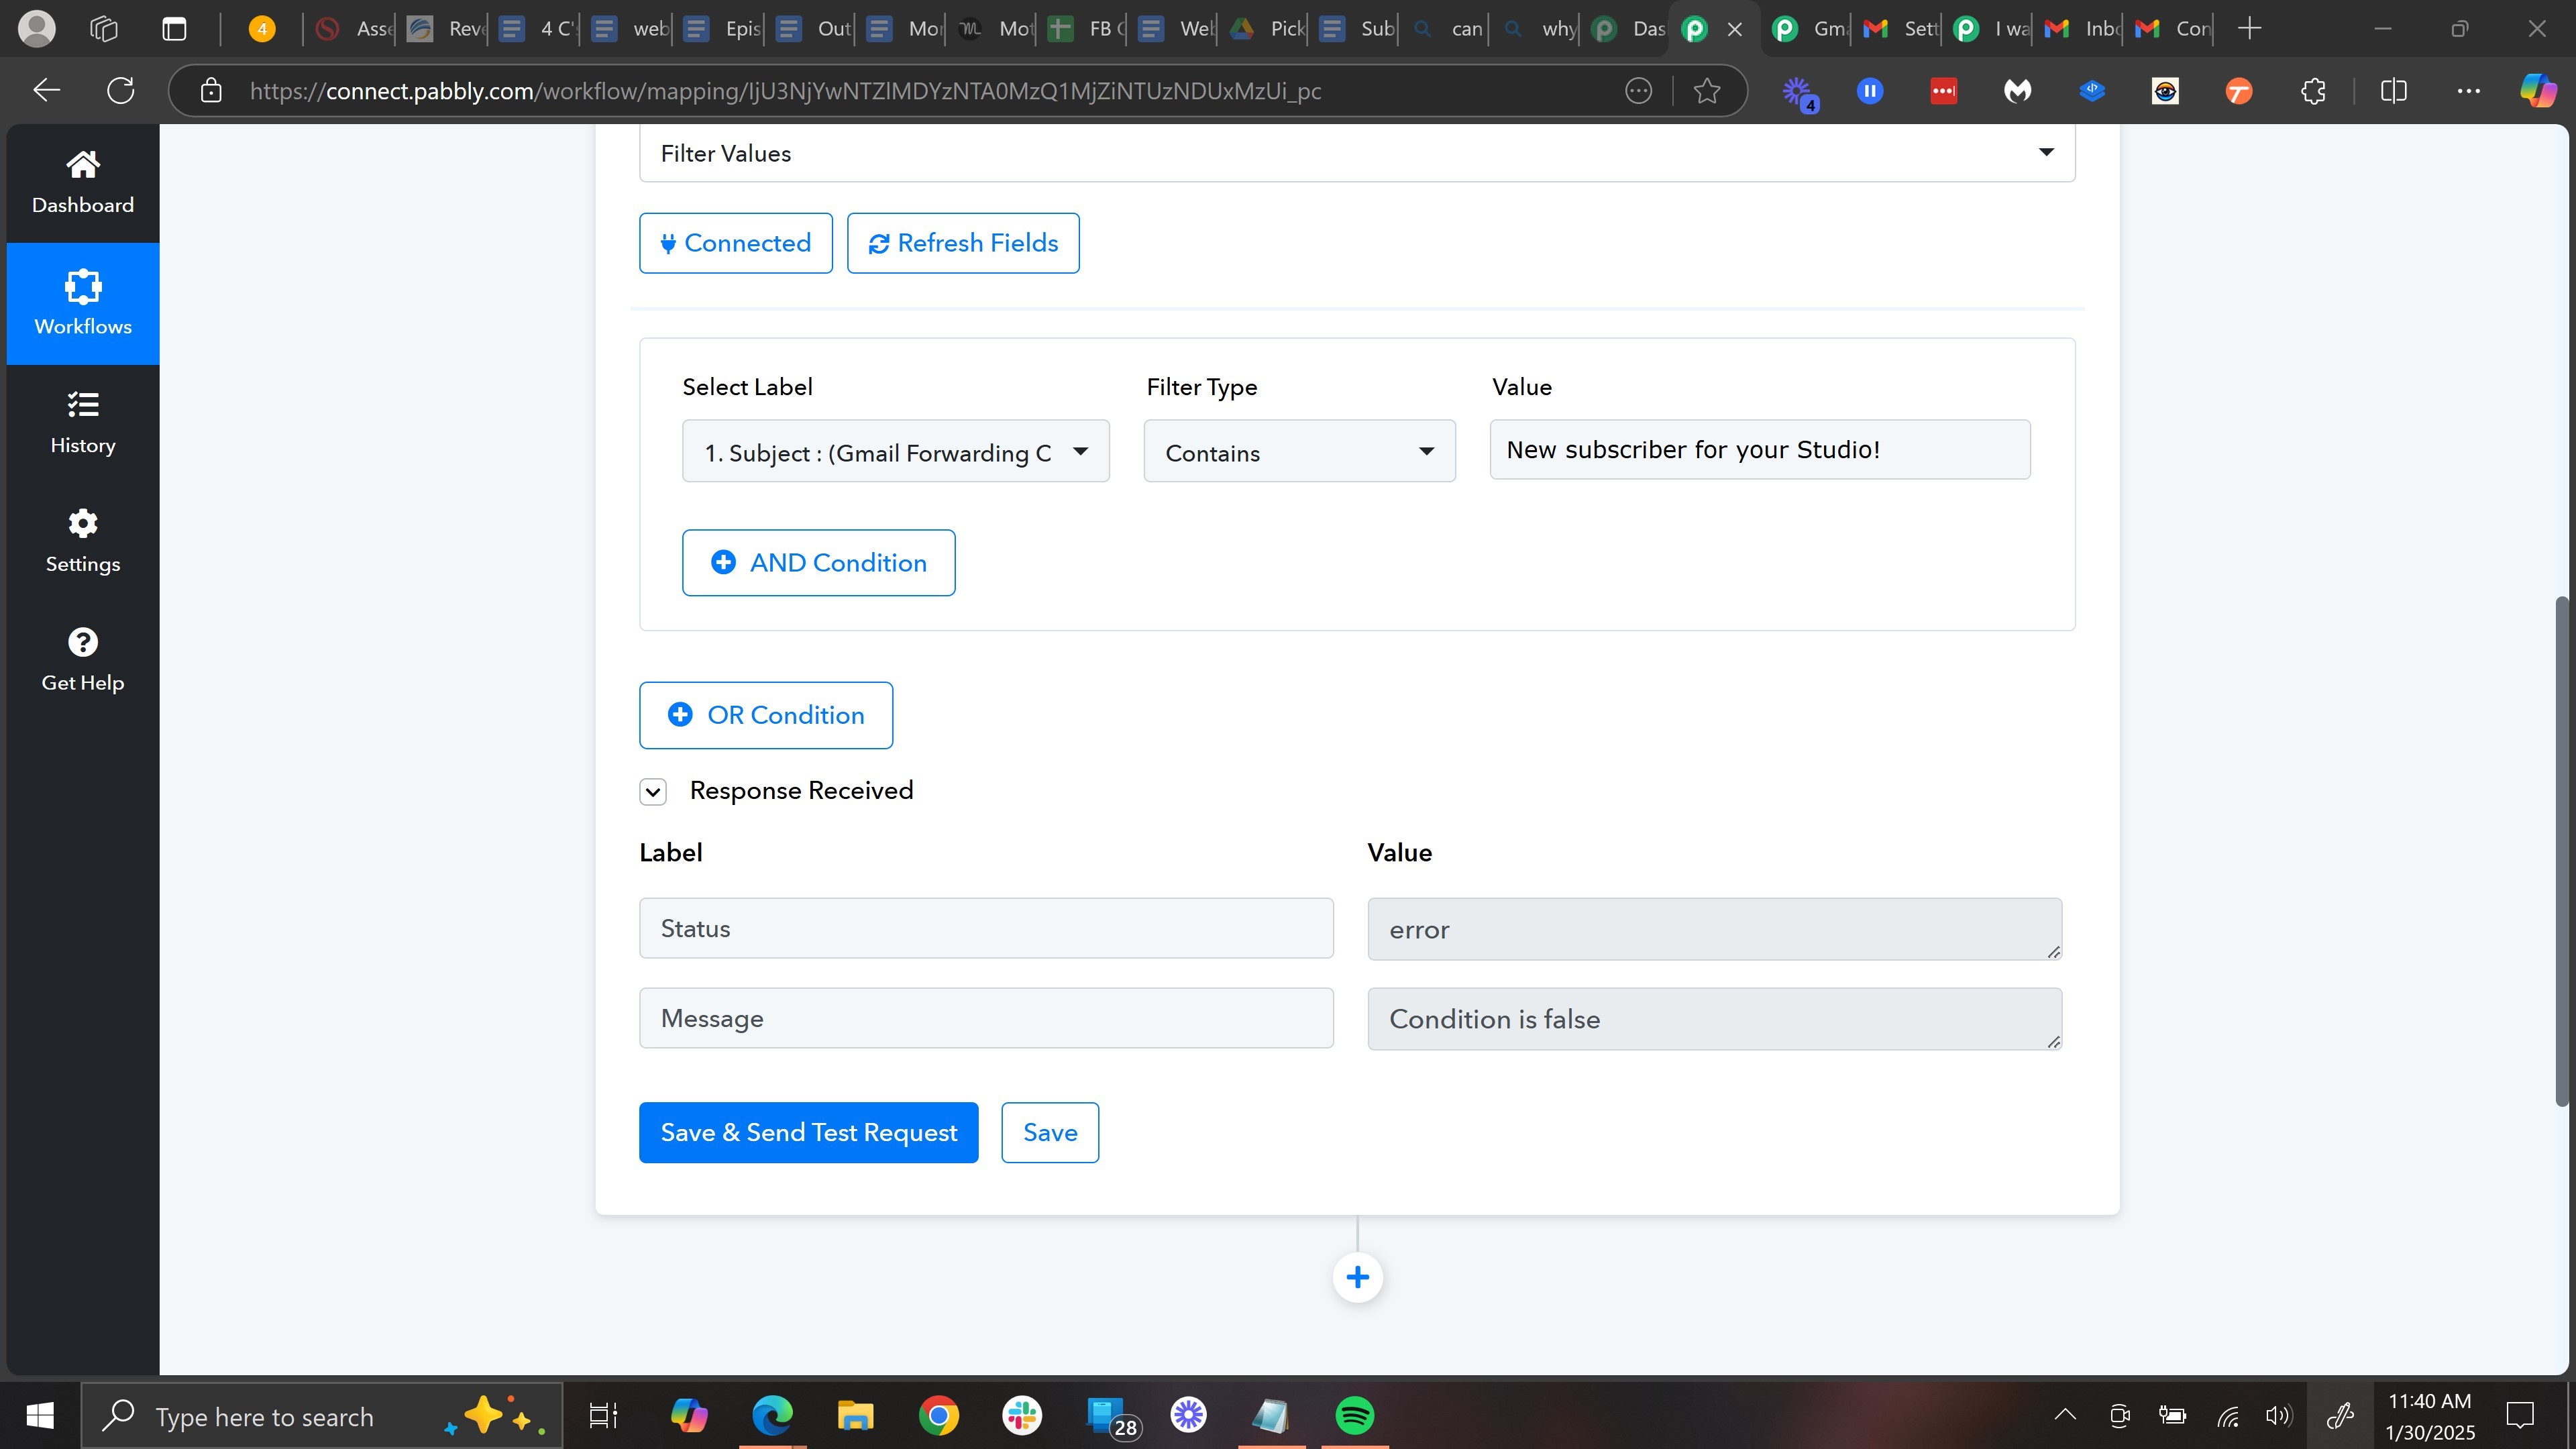Open the Copilot icon in the browser toolbar
This screenshot has height=1449, width=2576.
[x=2538, y=91]
